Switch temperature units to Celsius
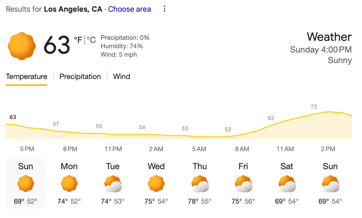The width and height of the screenshot is (362, 218). [x=91, y=40]
